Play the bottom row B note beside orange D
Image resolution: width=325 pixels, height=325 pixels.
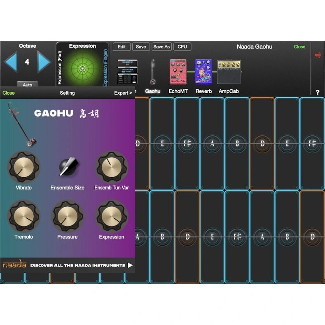click(x=162, y=237)
